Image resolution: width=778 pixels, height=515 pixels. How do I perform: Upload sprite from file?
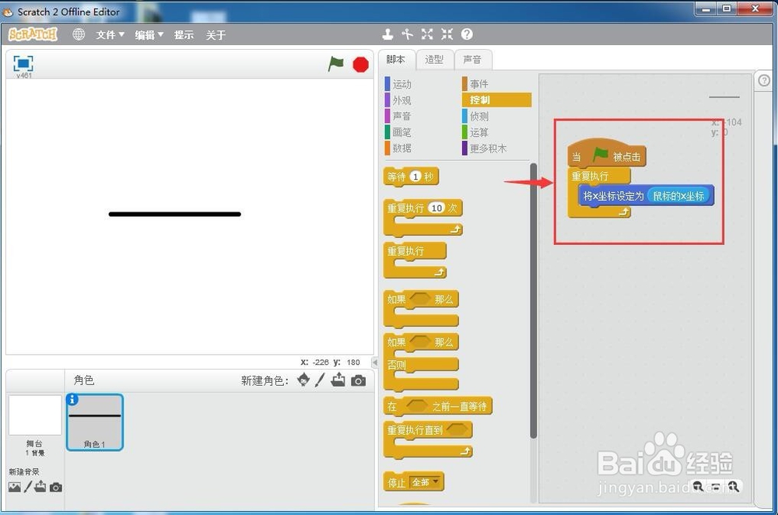tap(338, 380)
